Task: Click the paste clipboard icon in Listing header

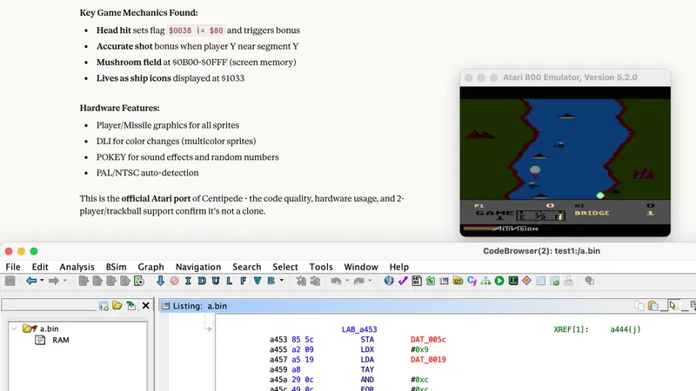Action: click(653, 306)
